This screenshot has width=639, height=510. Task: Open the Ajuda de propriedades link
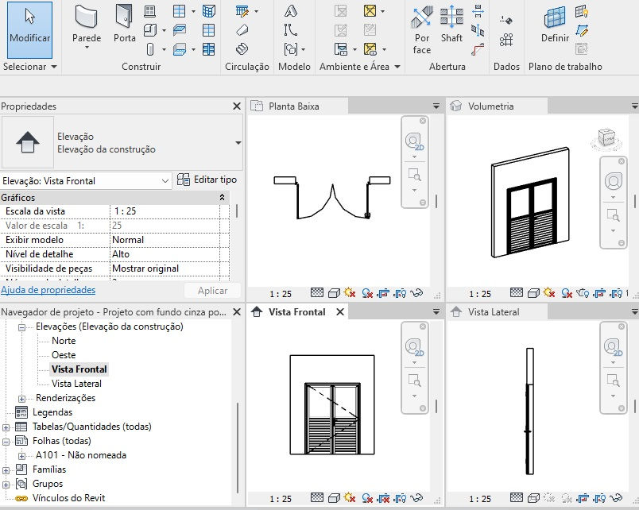(48, 290)
